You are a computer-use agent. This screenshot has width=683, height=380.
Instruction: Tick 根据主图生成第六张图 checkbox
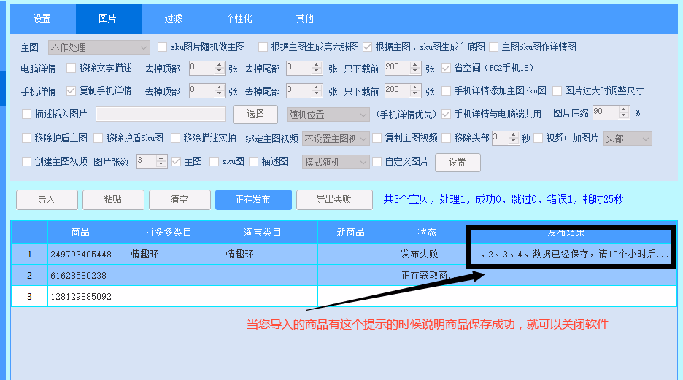coord(263,47)
